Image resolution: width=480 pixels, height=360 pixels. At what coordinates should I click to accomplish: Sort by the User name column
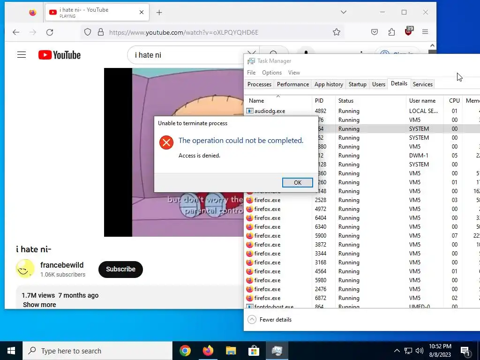coord(425,101)
